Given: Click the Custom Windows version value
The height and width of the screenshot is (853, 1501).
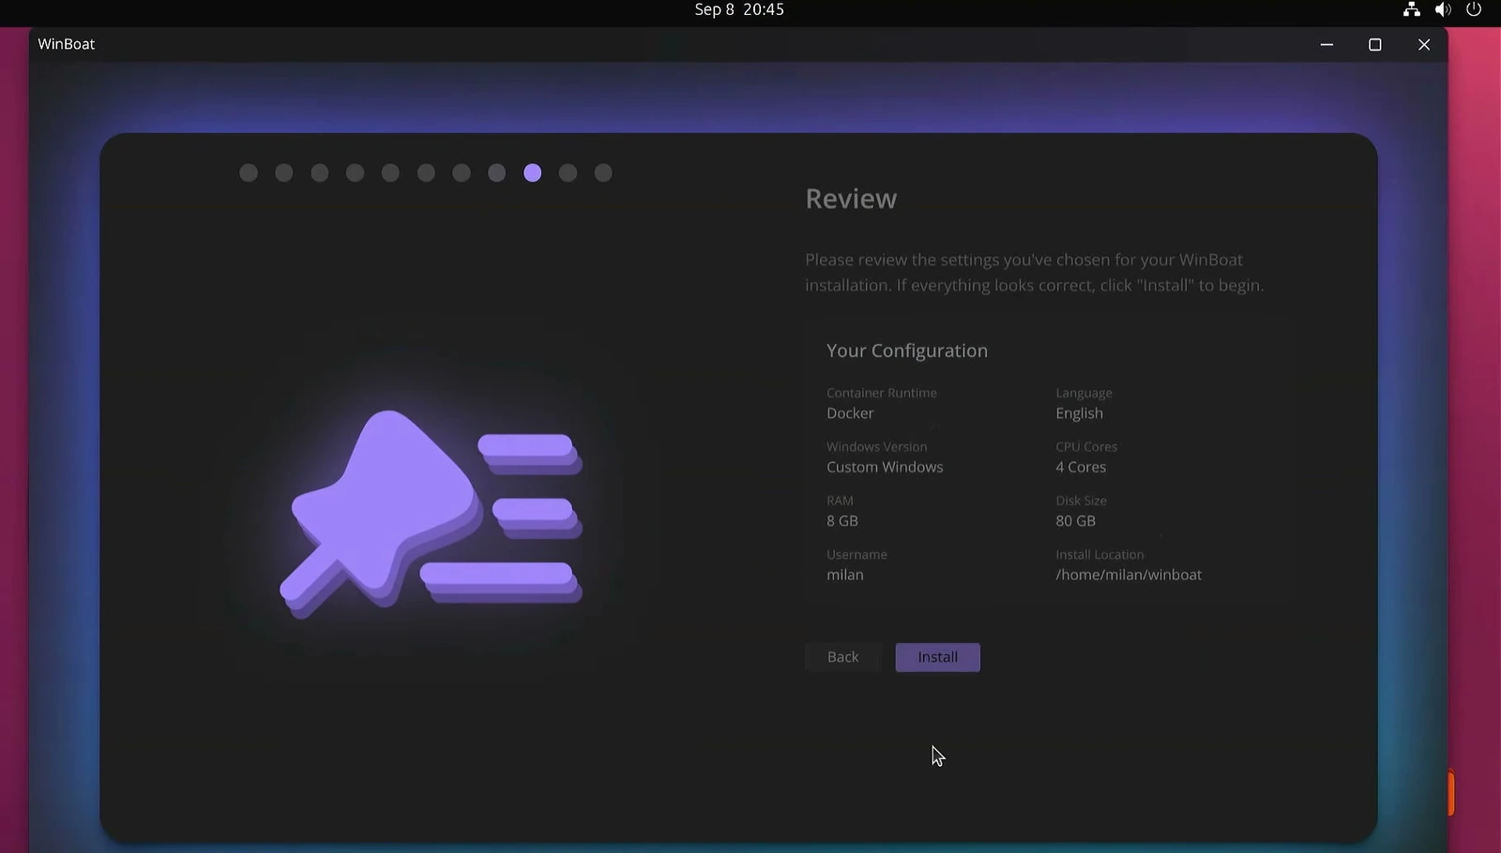Looking at the screenshot, I should pyautogui.click(x=885, y=467).
